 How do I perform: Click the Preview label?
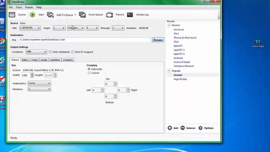click(x=120, y=15)
